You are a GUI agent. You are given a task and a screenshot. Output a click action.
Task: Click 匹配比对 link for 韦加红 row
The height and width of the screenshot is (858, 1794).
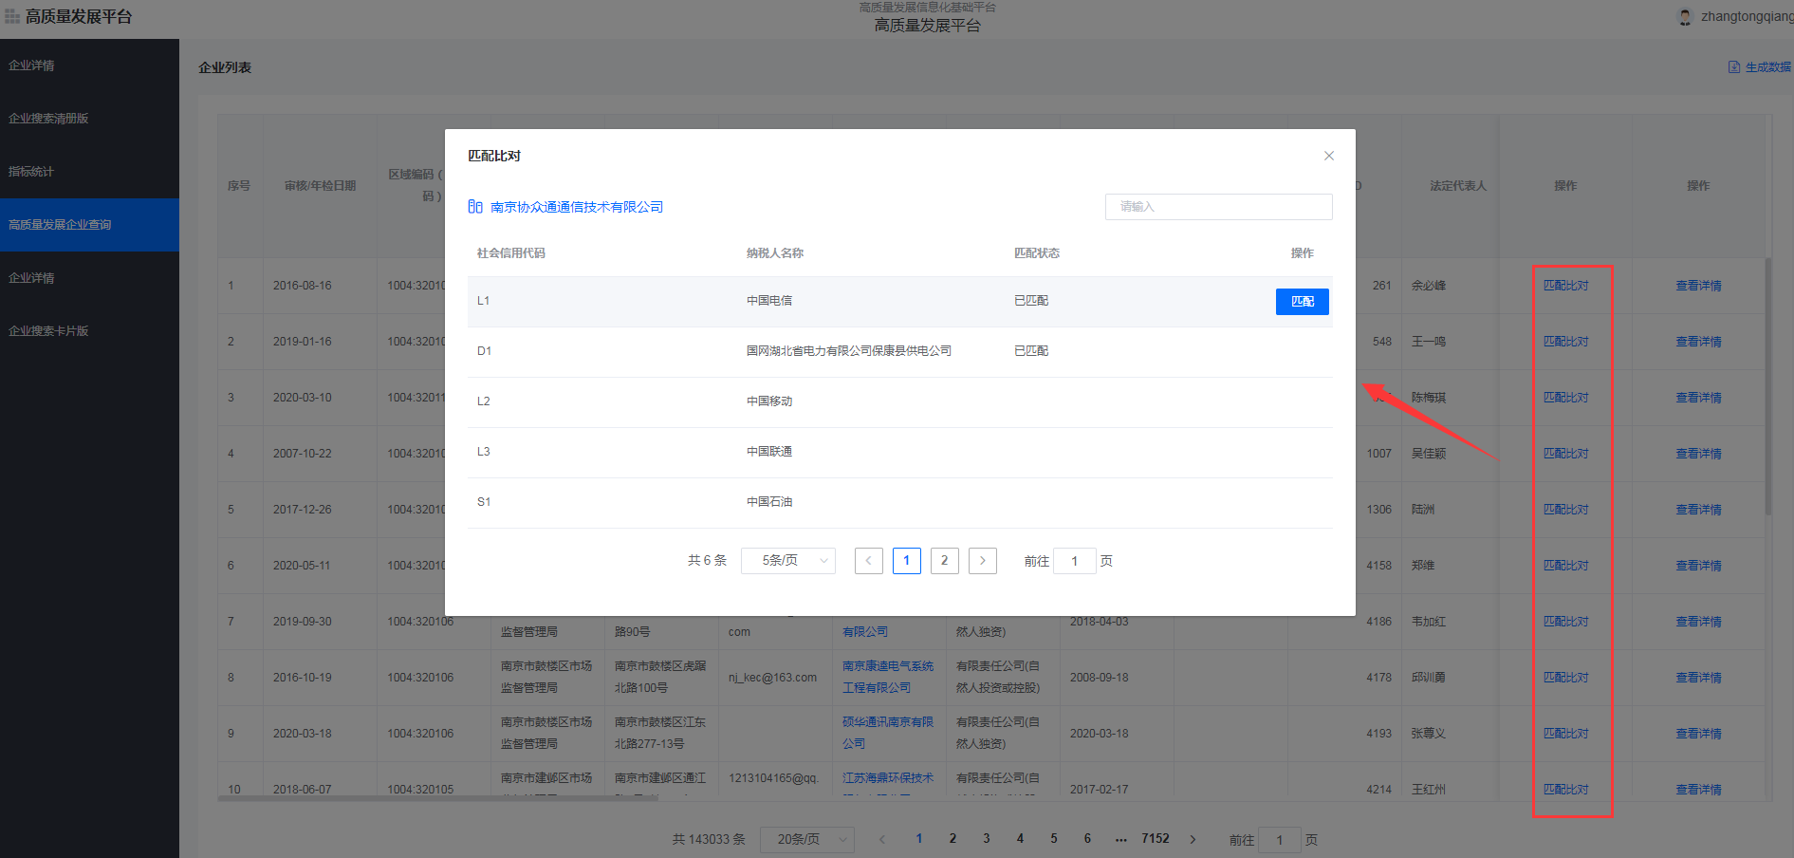1565,622
